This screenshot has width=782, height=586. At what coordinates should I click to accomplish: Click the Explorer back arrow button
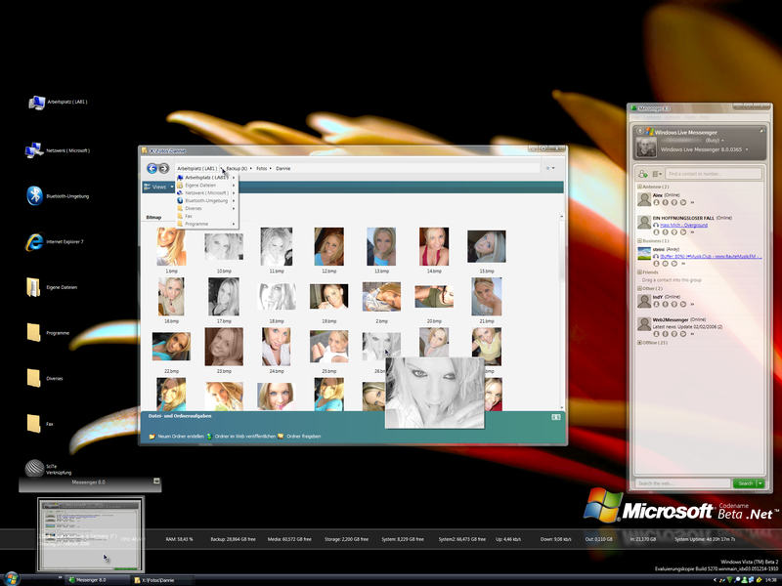[152, 169]
